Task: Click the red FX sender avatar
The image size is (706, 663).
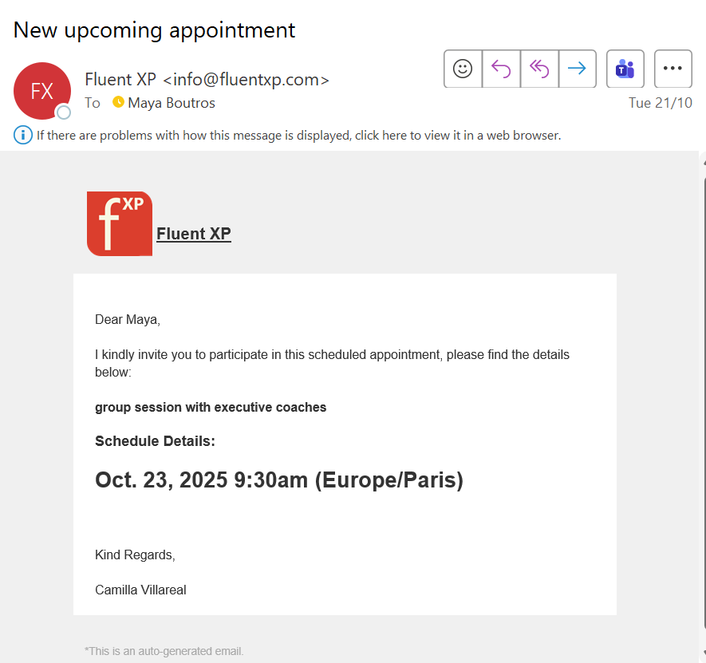Action: [41, 91]
